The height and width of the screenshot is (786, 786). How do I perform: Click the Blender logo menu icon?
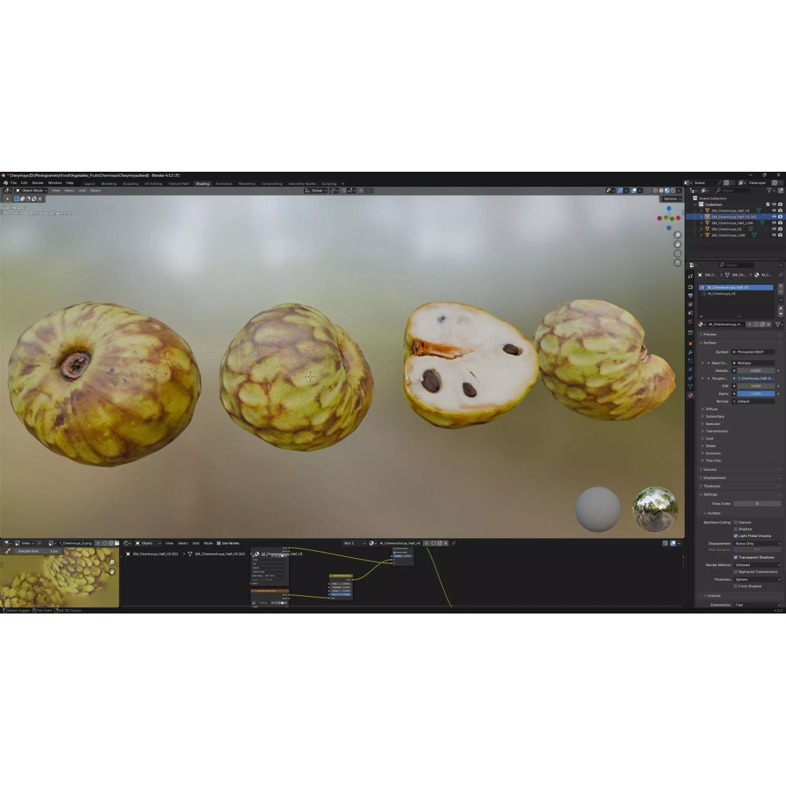click(5, 183)
